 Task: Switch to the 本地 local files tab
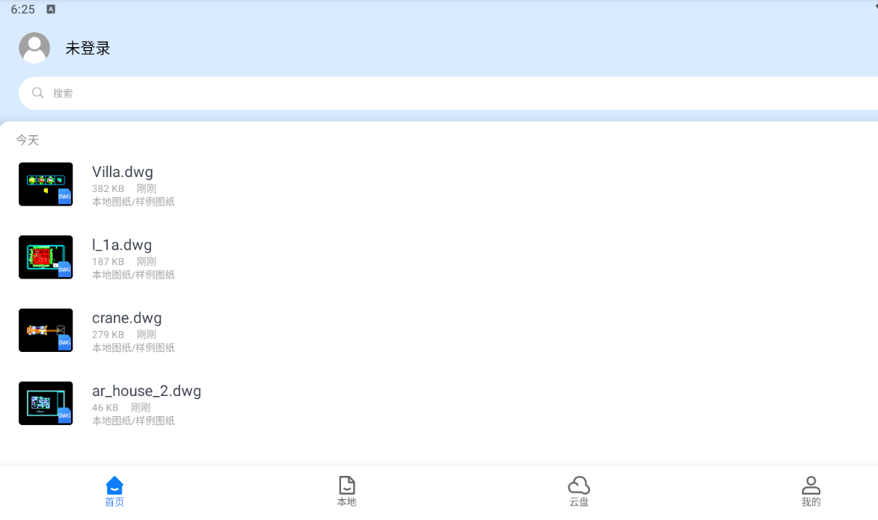pos(346,492)
